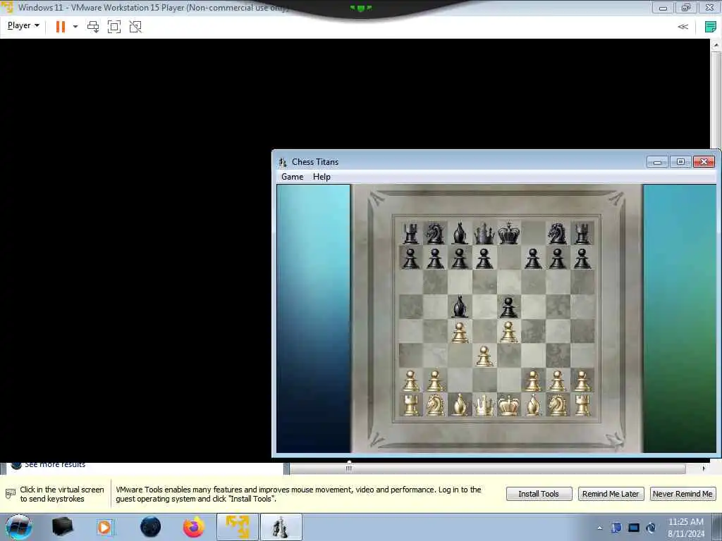
Task: Select the white king on e1
Action: (508, 405)
